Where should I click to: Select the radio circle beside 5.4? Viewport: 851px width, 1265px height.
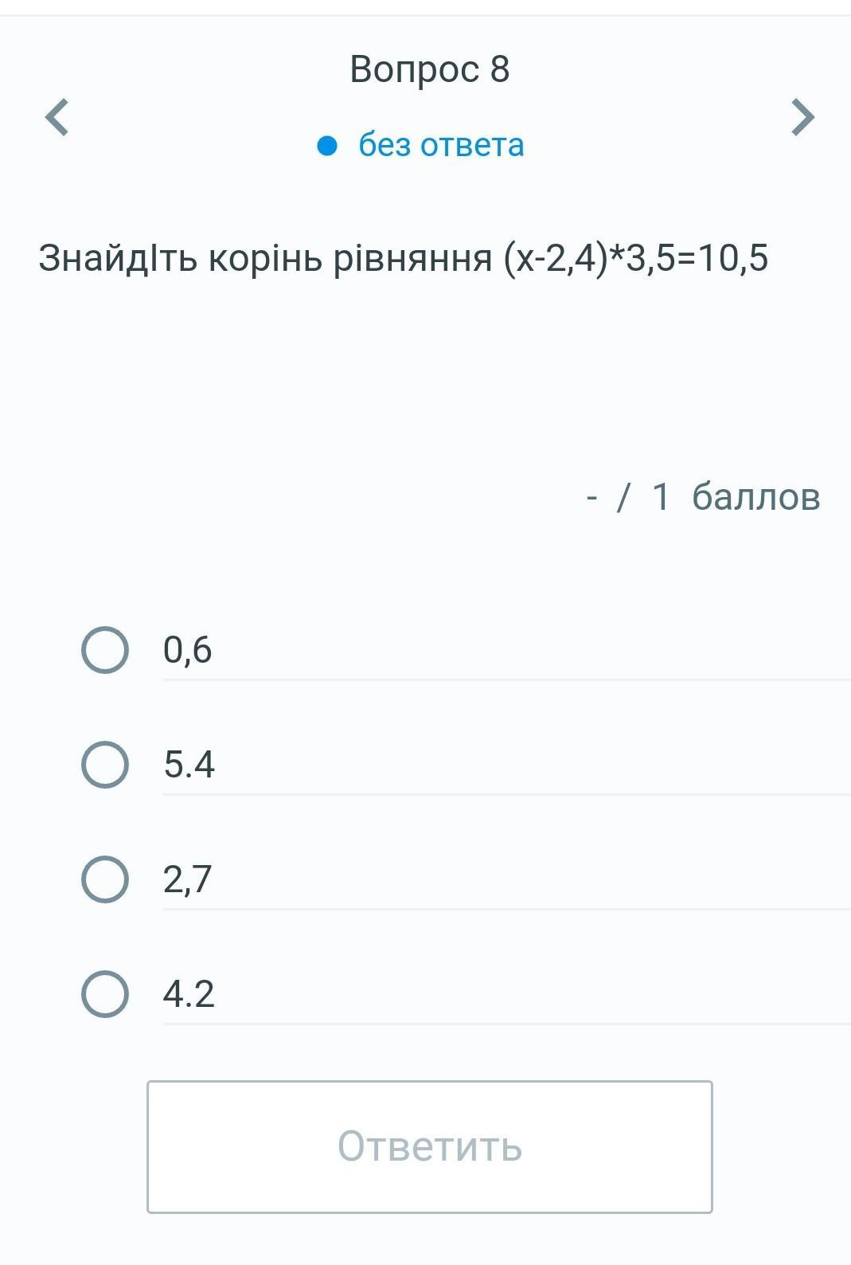coord(105,765)
